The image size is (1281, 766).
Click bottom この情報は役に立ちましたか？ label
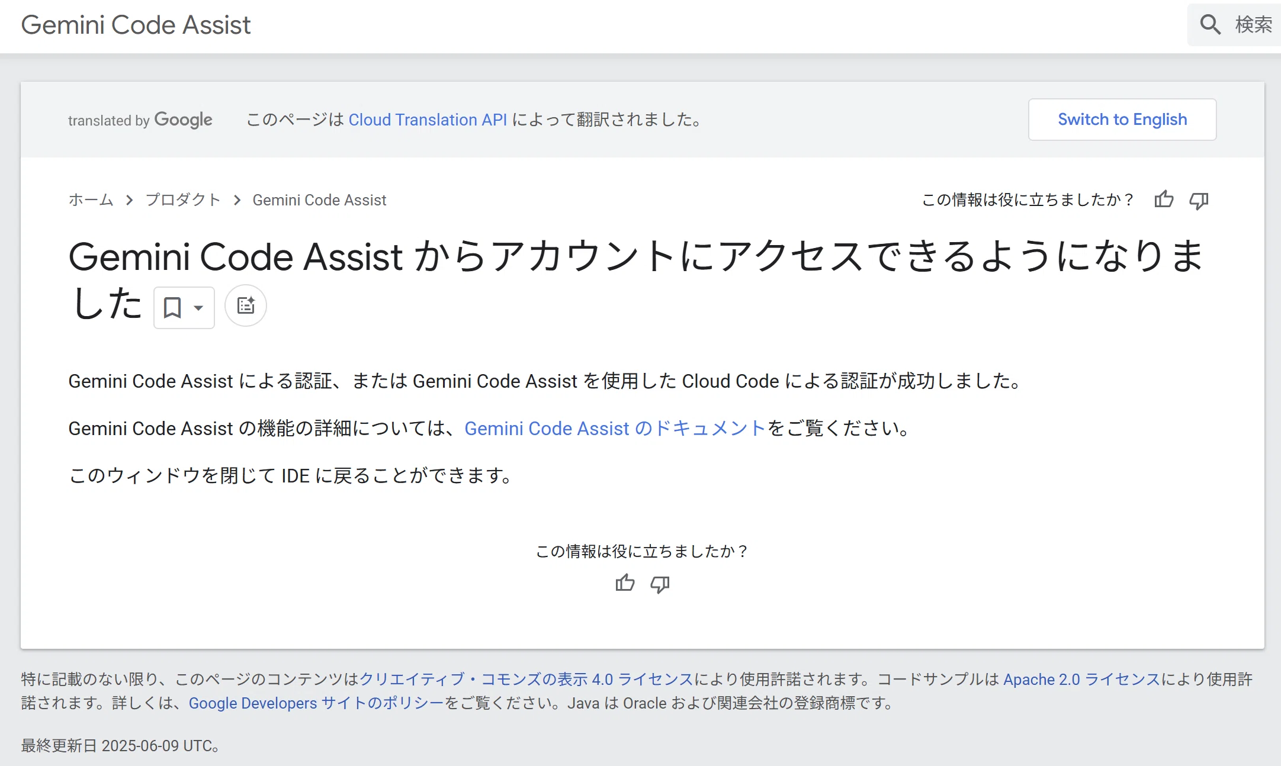coord(642,551)
